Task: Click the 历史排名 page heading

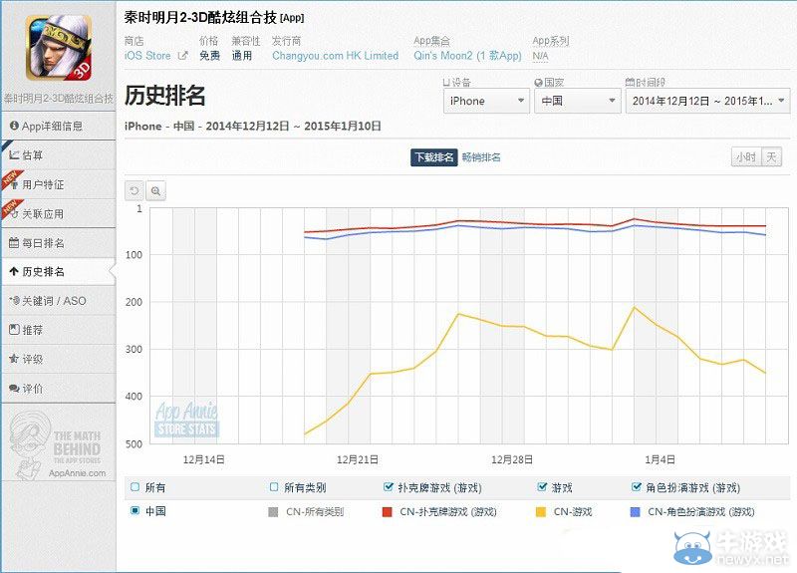Action: pyautogui.click(x=165, y=95)
